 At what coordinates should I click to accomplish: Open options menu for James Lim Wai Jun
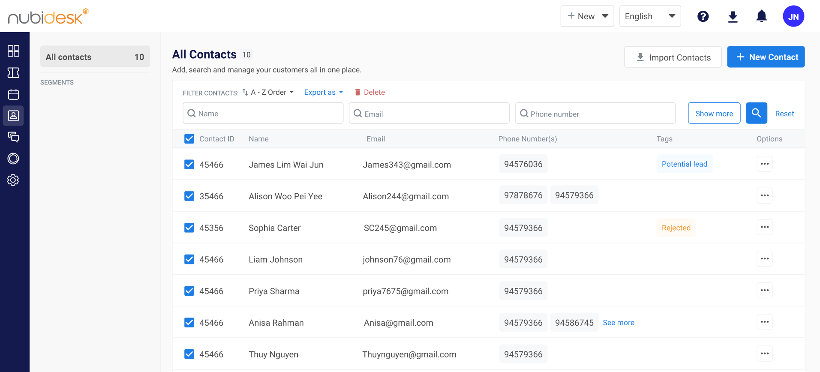[765, 164]
